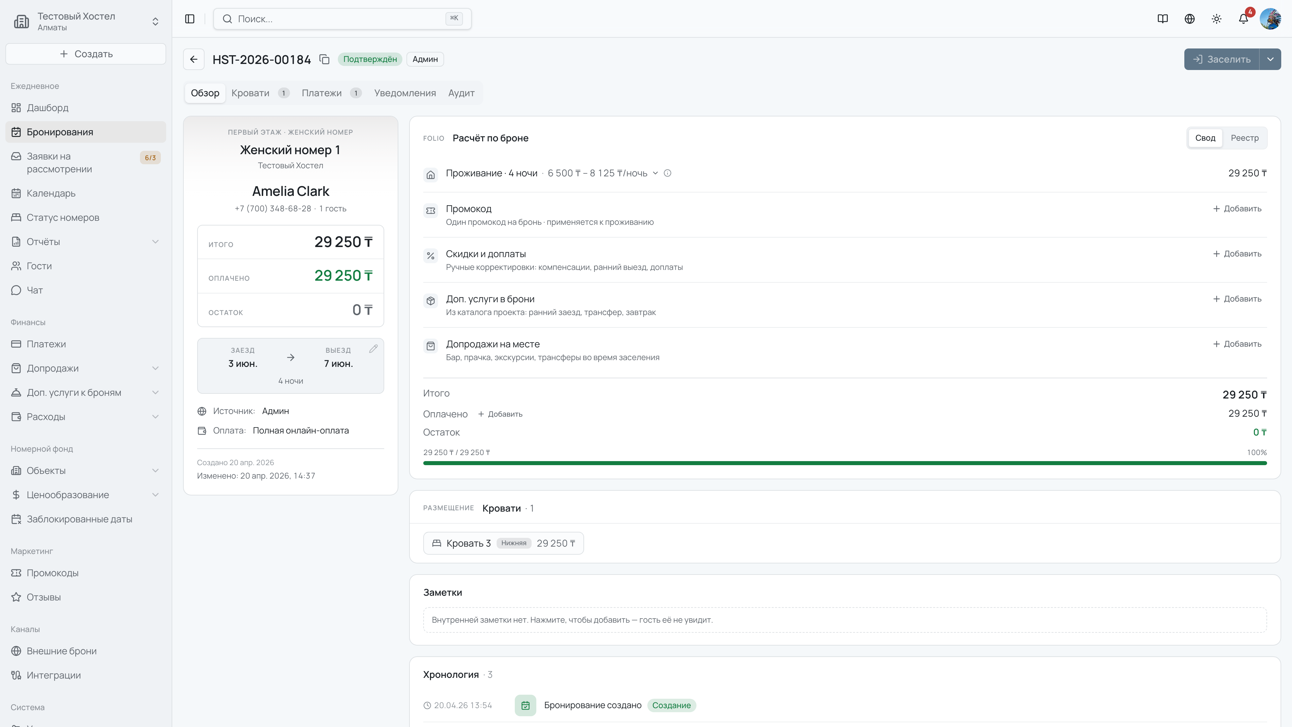Open the documentation book icon
Viewport: 1292px width, 727px height.
[1162, 19]
